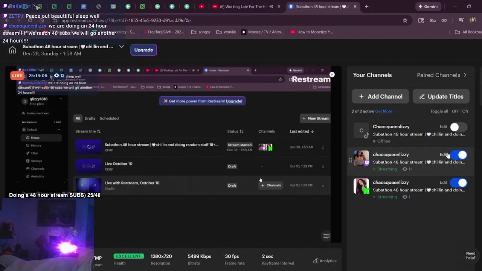The width and height of the screenshot is (482, 271).
Task: Open three-dot menu for Live October 10 row
Action: [x=323, y=166]
